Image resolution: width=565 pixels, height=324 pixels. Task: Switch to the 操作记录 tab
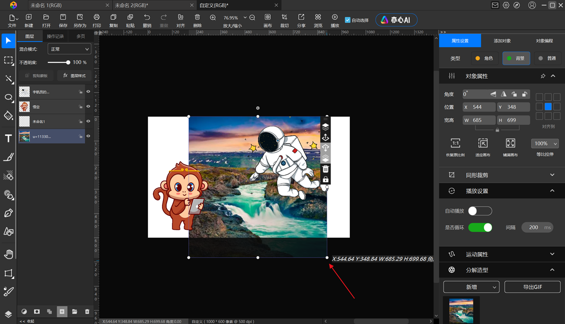pos(55,36)
